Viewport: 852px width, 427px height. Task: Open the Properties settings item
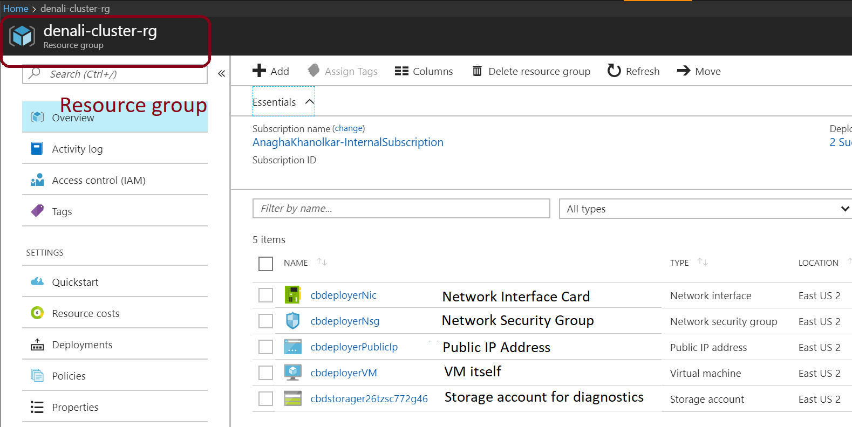coord(115,407)
